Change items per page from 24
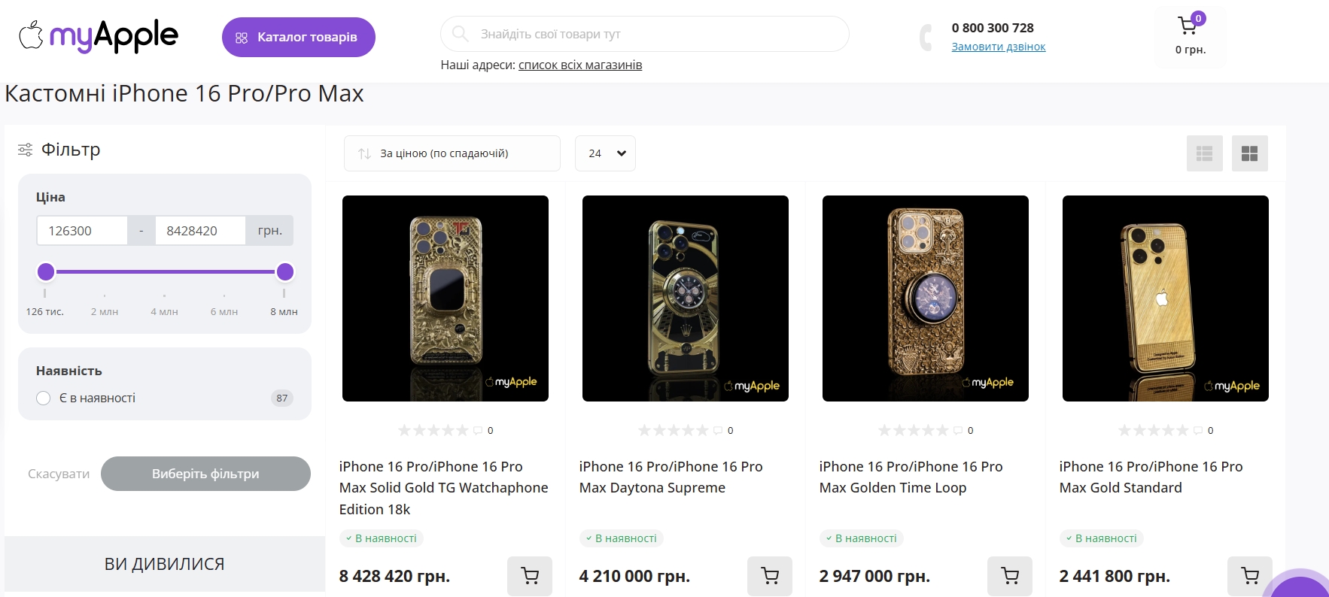This screenshot has width=1329, height=597. (x=604, y=153)
